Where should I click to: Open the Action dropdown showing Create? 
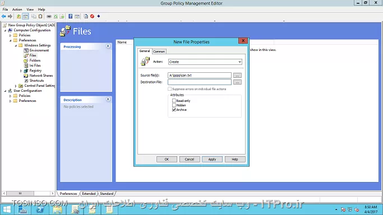click(x=205, y=62)
